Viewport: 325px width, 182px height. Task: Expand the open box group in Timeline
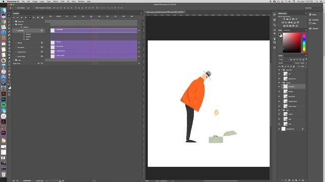14,21
